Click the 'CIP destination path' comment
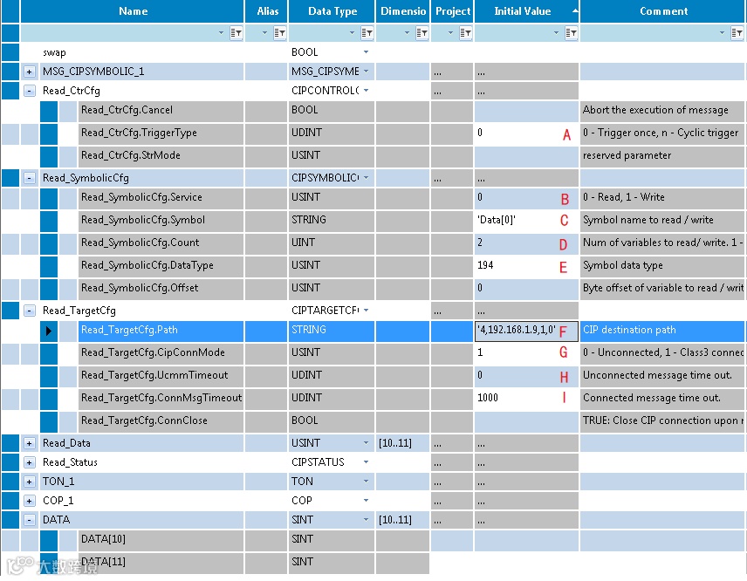This screenshot has height=581, width=747. [629, 330]
